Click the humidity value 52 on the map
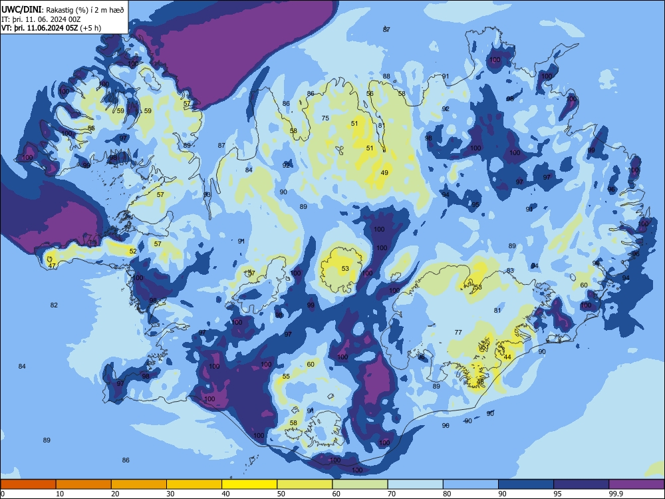 [x=133, y=251]
